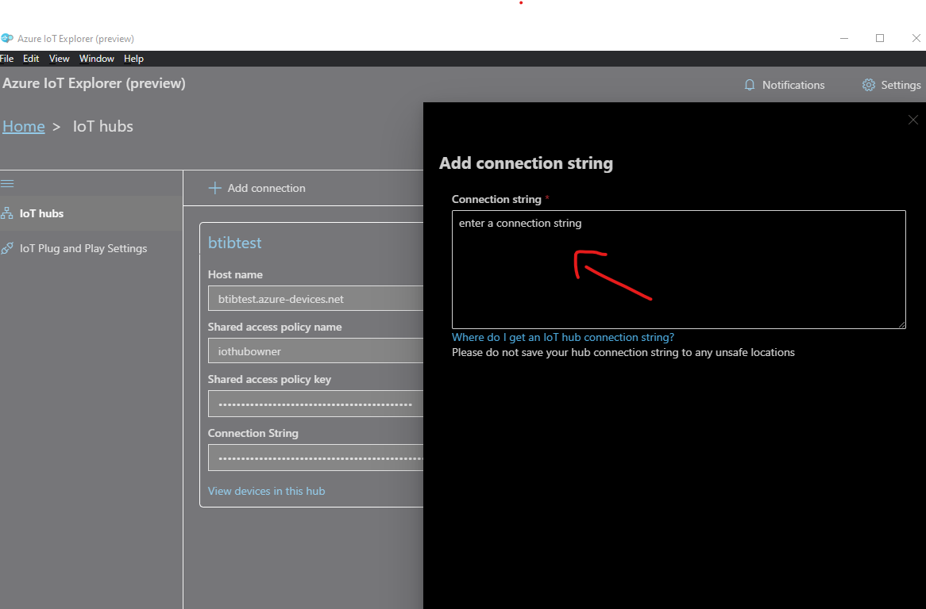Click the Azure IoT Explorer title bar icon

click(7, 39)
